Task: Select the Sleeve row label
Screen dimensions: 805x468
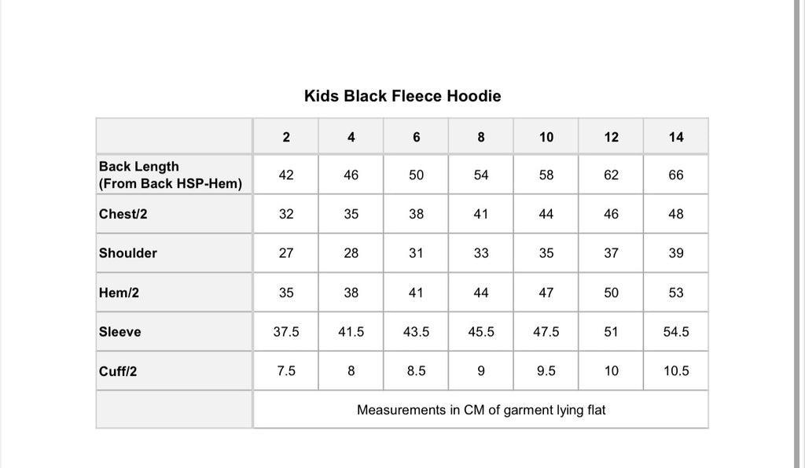Action: click(x=120, y=332)
